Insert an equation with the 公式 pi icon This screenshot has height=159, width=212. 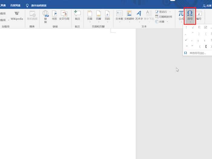click(x=181, y=15)
